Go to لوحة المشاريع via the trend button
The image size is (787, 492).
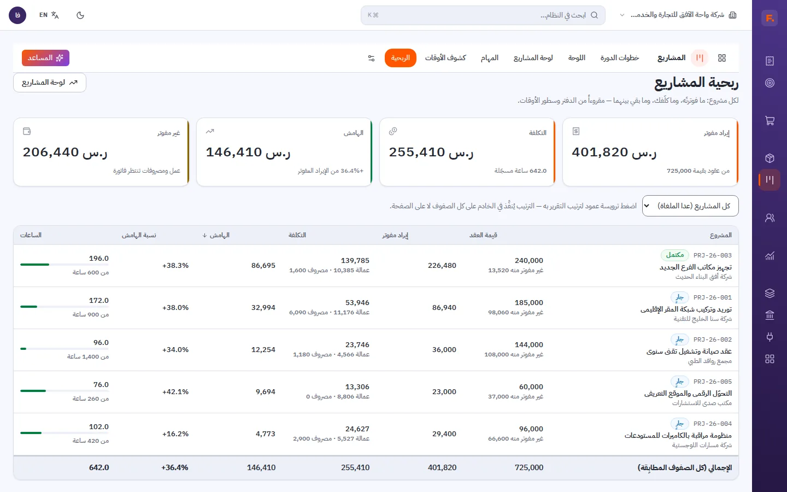click(50, 83)
